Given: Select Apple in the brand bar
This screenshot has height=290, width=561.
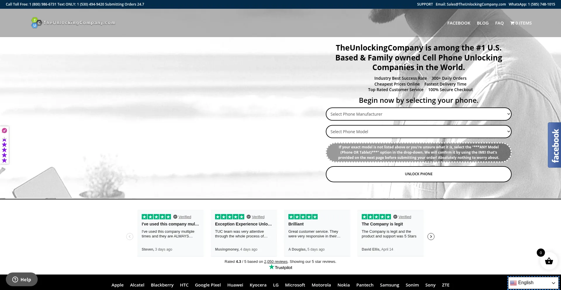Looking at the screenshot, I should [x=117, y=285].
